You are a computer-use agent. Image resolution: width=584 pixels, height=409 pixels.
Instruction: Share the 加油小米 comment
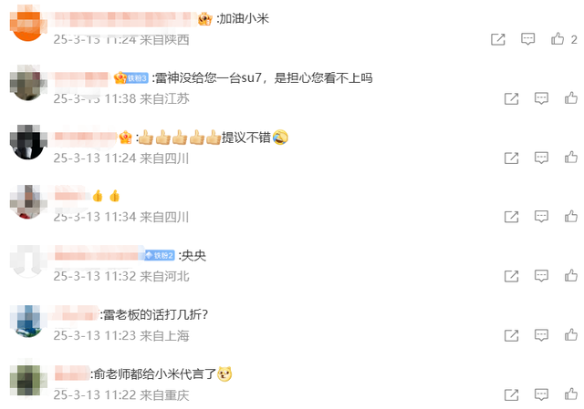coord(498,39)
